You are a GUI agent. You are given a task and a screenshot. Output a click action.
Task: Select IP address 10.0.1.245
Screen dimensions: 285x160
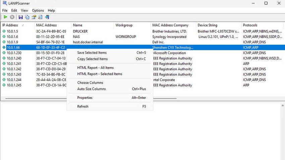14,85
